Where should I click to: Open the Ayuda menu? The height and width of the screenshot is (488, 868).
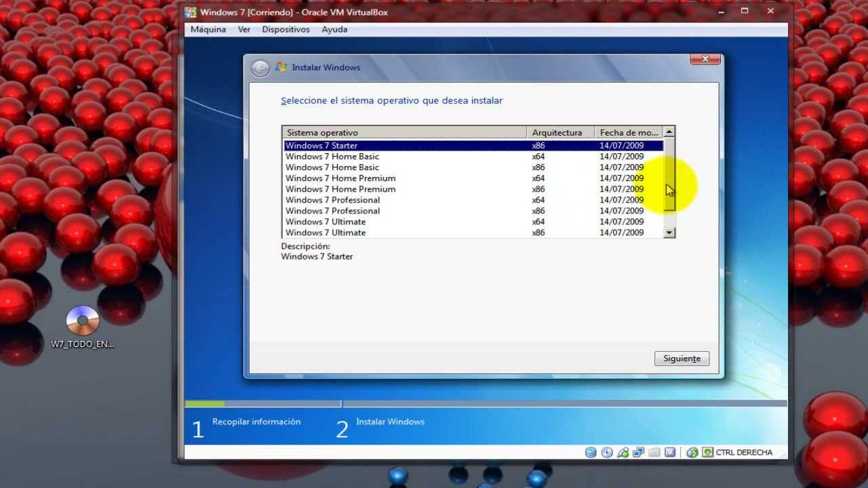pos(334,30)
